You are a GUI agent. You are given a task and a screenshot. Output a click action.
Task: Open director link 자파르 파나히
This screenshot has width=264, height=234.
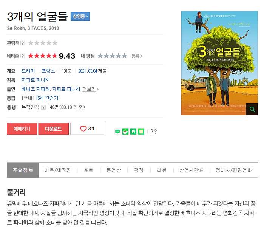pos(36,80)
